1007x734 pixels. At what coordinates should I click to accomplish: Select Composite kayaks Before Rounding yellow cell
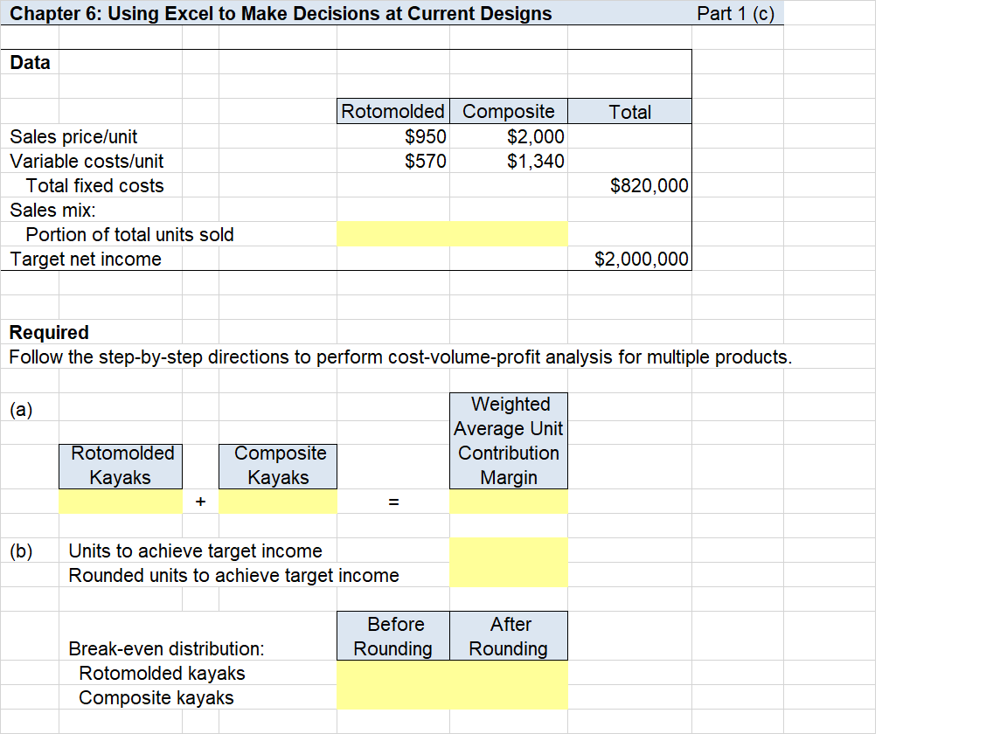pos(393,697)
